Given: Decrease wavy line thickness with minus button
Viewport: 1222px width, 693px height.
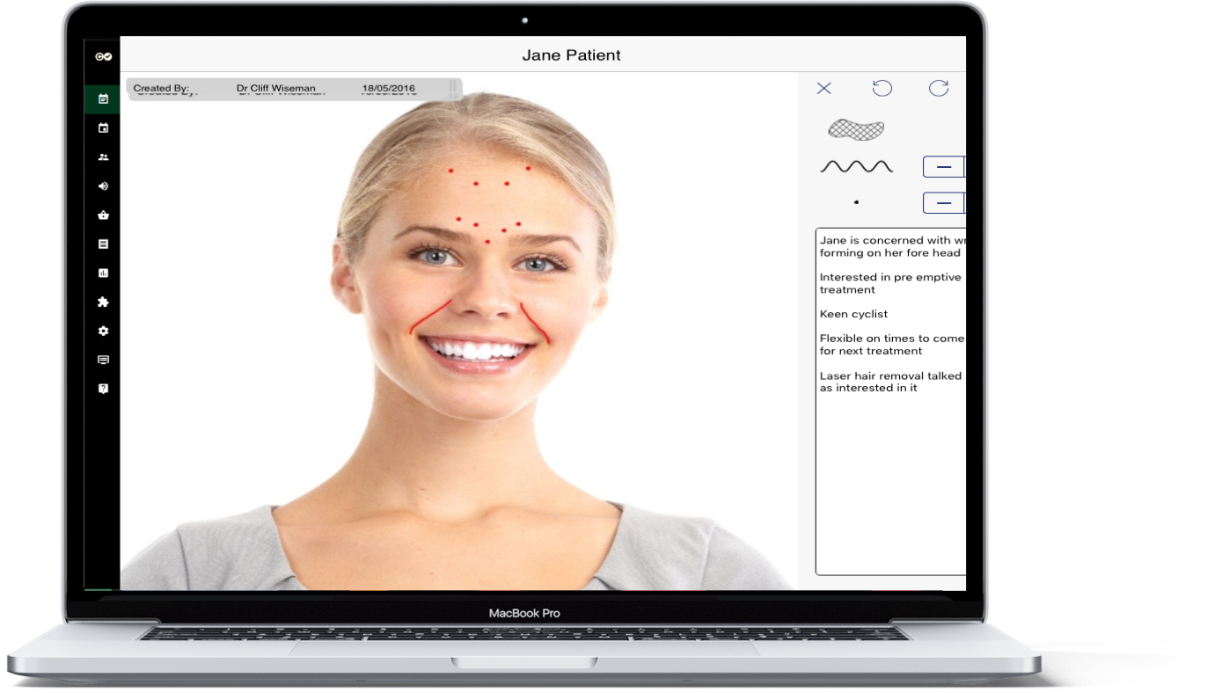Looking at the screenshot, I should pyautogui.click(x=943, y=166).
